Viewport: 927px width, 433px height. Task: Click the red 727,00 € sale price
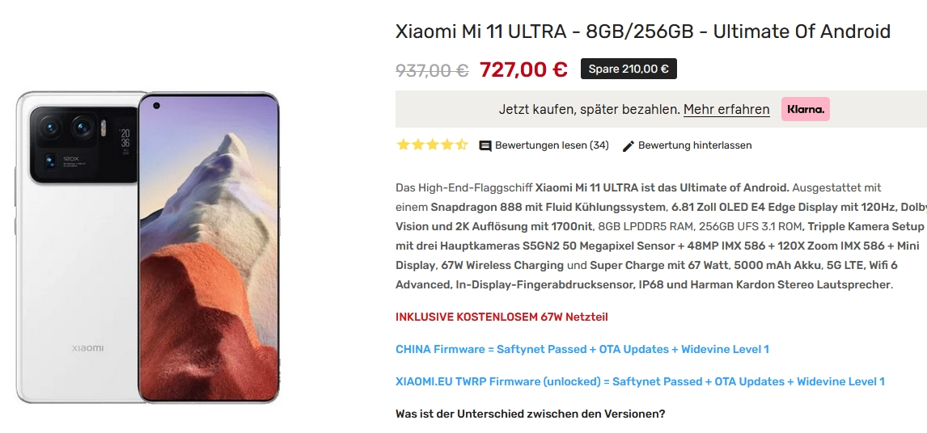pyautogui.click(x=523, y=69)
